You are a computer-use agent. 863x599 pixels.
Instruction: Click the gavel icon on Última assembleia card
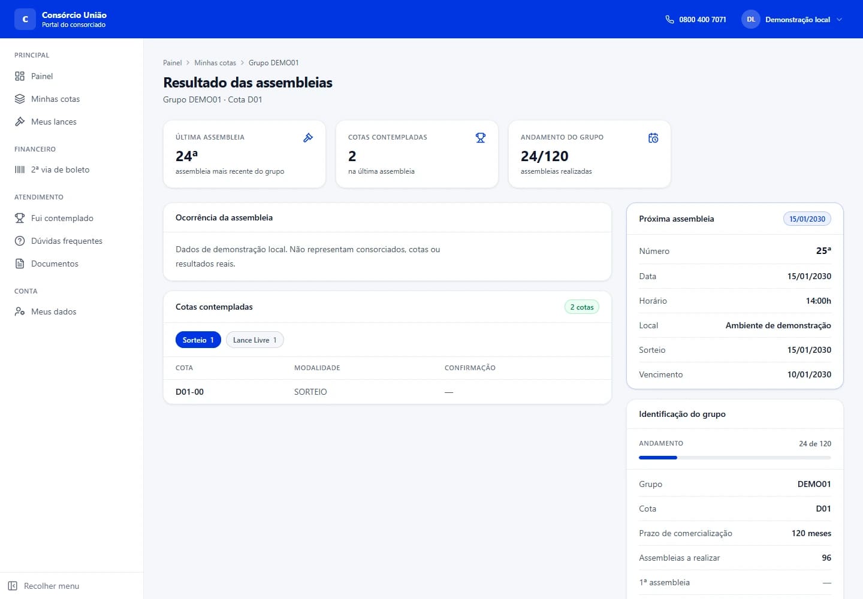[308, 138]
